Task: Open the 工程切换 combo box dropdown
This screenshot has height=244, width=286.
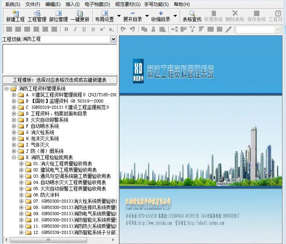Action: pyautogui.click(x=113, y=39)
